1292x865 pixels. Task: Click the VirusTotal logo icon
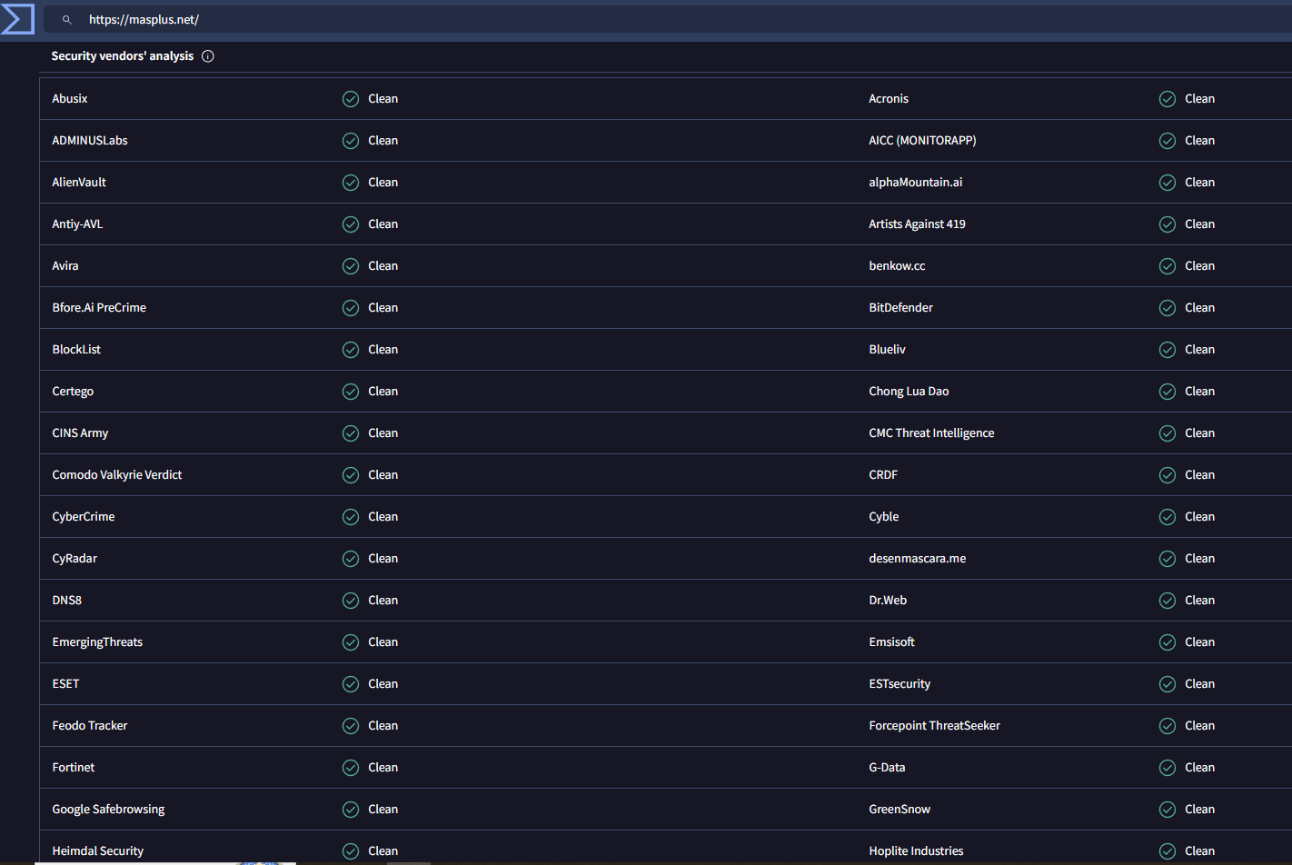(x=17, y=19)
